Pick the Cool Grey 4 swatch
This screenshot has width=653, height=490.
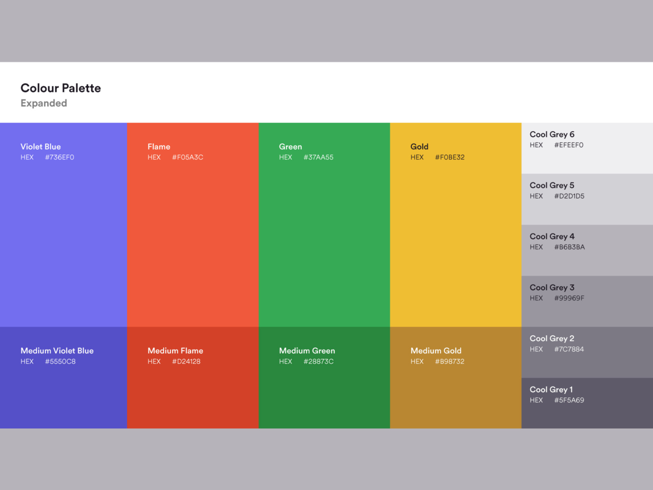[587, 261]
